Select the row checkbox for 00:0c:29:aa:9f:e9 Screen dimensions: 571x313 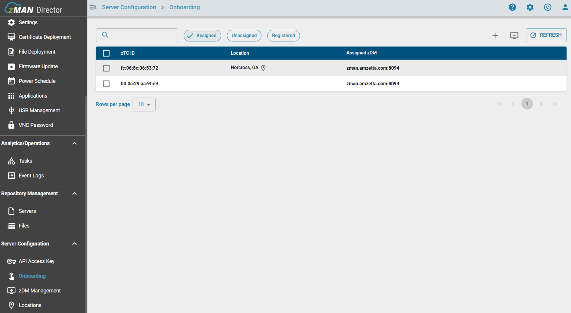click(106, 84)
